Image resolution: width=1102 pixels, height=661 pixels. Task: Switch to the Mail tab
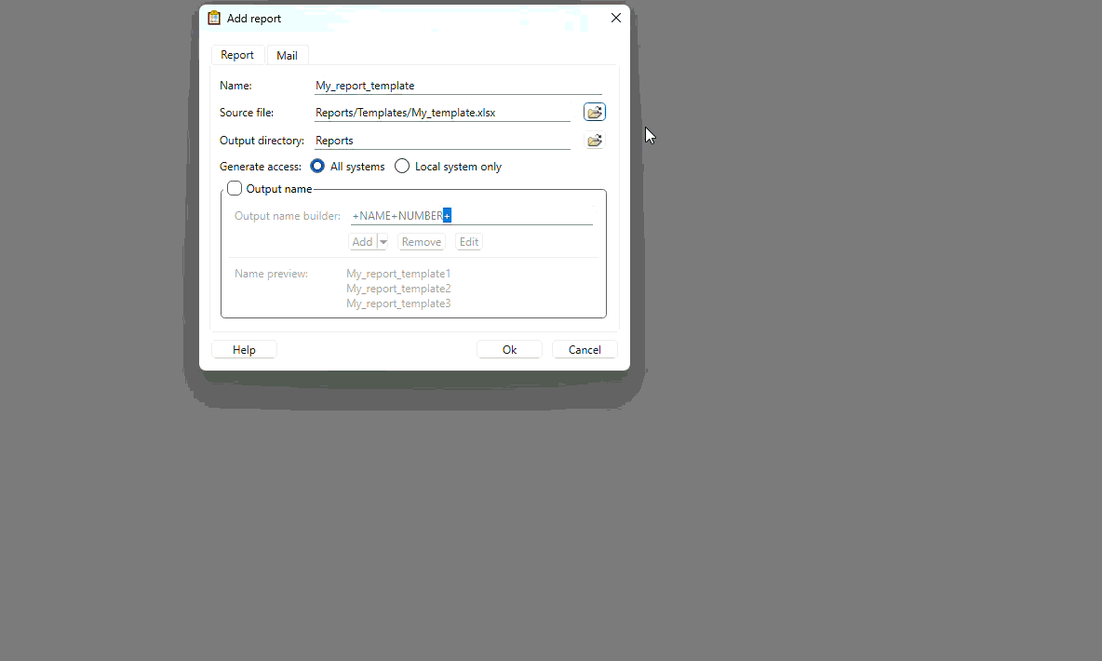tap(287, 55)
